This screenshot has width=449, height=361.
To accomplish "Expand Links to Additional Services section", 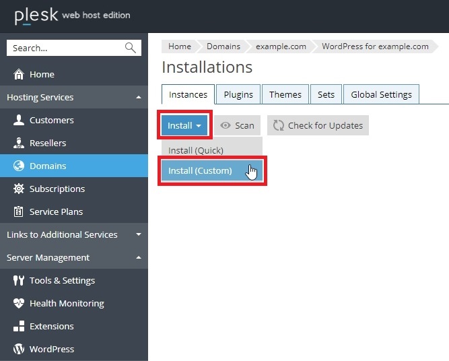I will click(x=138, y=235).
